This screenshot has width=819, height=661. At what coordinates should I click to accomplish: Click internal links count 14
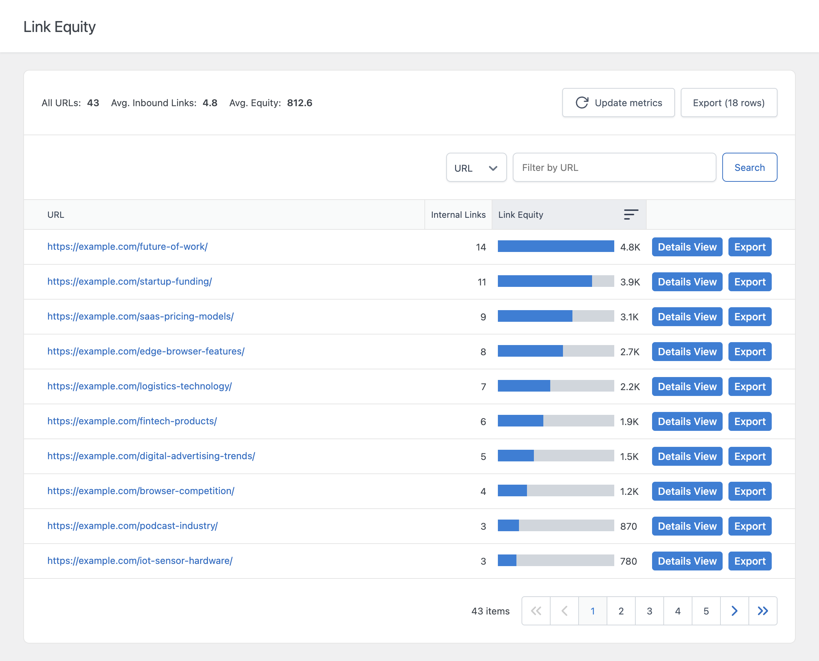coord(481,247)
